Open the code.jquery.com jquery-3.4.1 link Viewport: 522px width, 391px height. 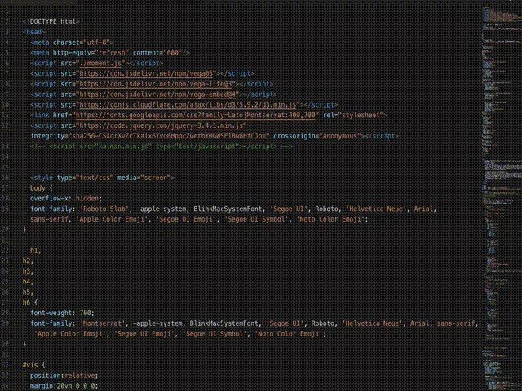pyautogui.click(x=161, y=125)
